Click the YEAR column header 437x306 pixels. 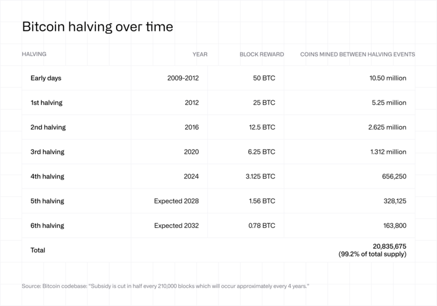point(200,54)
